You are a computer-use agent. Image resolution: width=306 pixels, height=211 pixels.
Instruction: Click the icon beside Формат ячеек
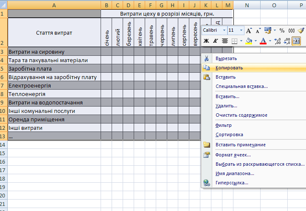tap(206, 155)
